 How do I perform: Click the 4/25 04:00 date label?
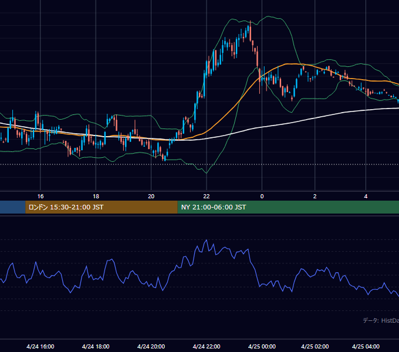[x=366, y=346]
